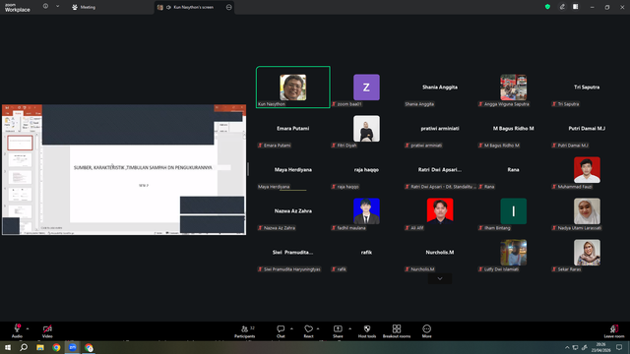The height and width of the screenshot is (354, 630).
Task: Click the green encryption shield icon
Action: [x=547, y=7]
